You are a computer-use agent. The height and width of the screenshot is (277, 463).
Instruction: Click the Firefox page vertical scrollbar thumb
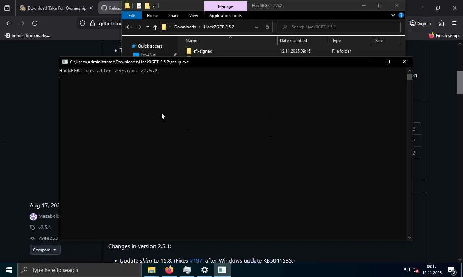coord(460,83)
